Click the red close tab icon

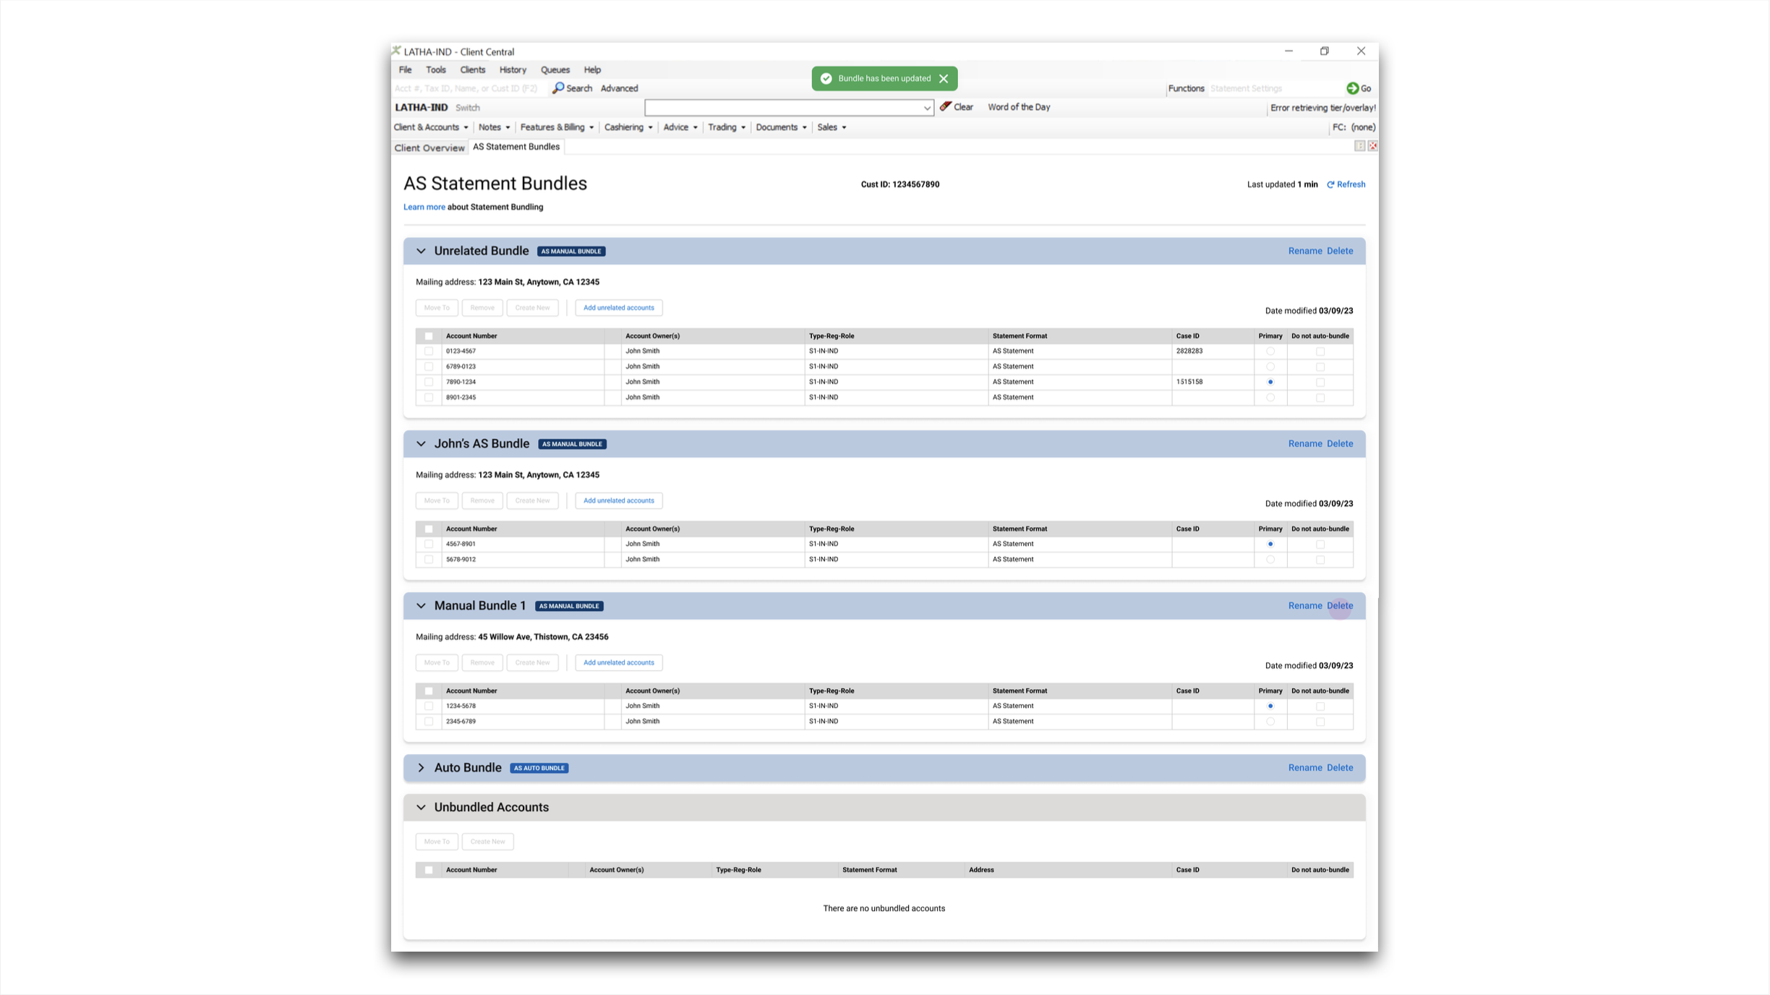pos(1372,146)
